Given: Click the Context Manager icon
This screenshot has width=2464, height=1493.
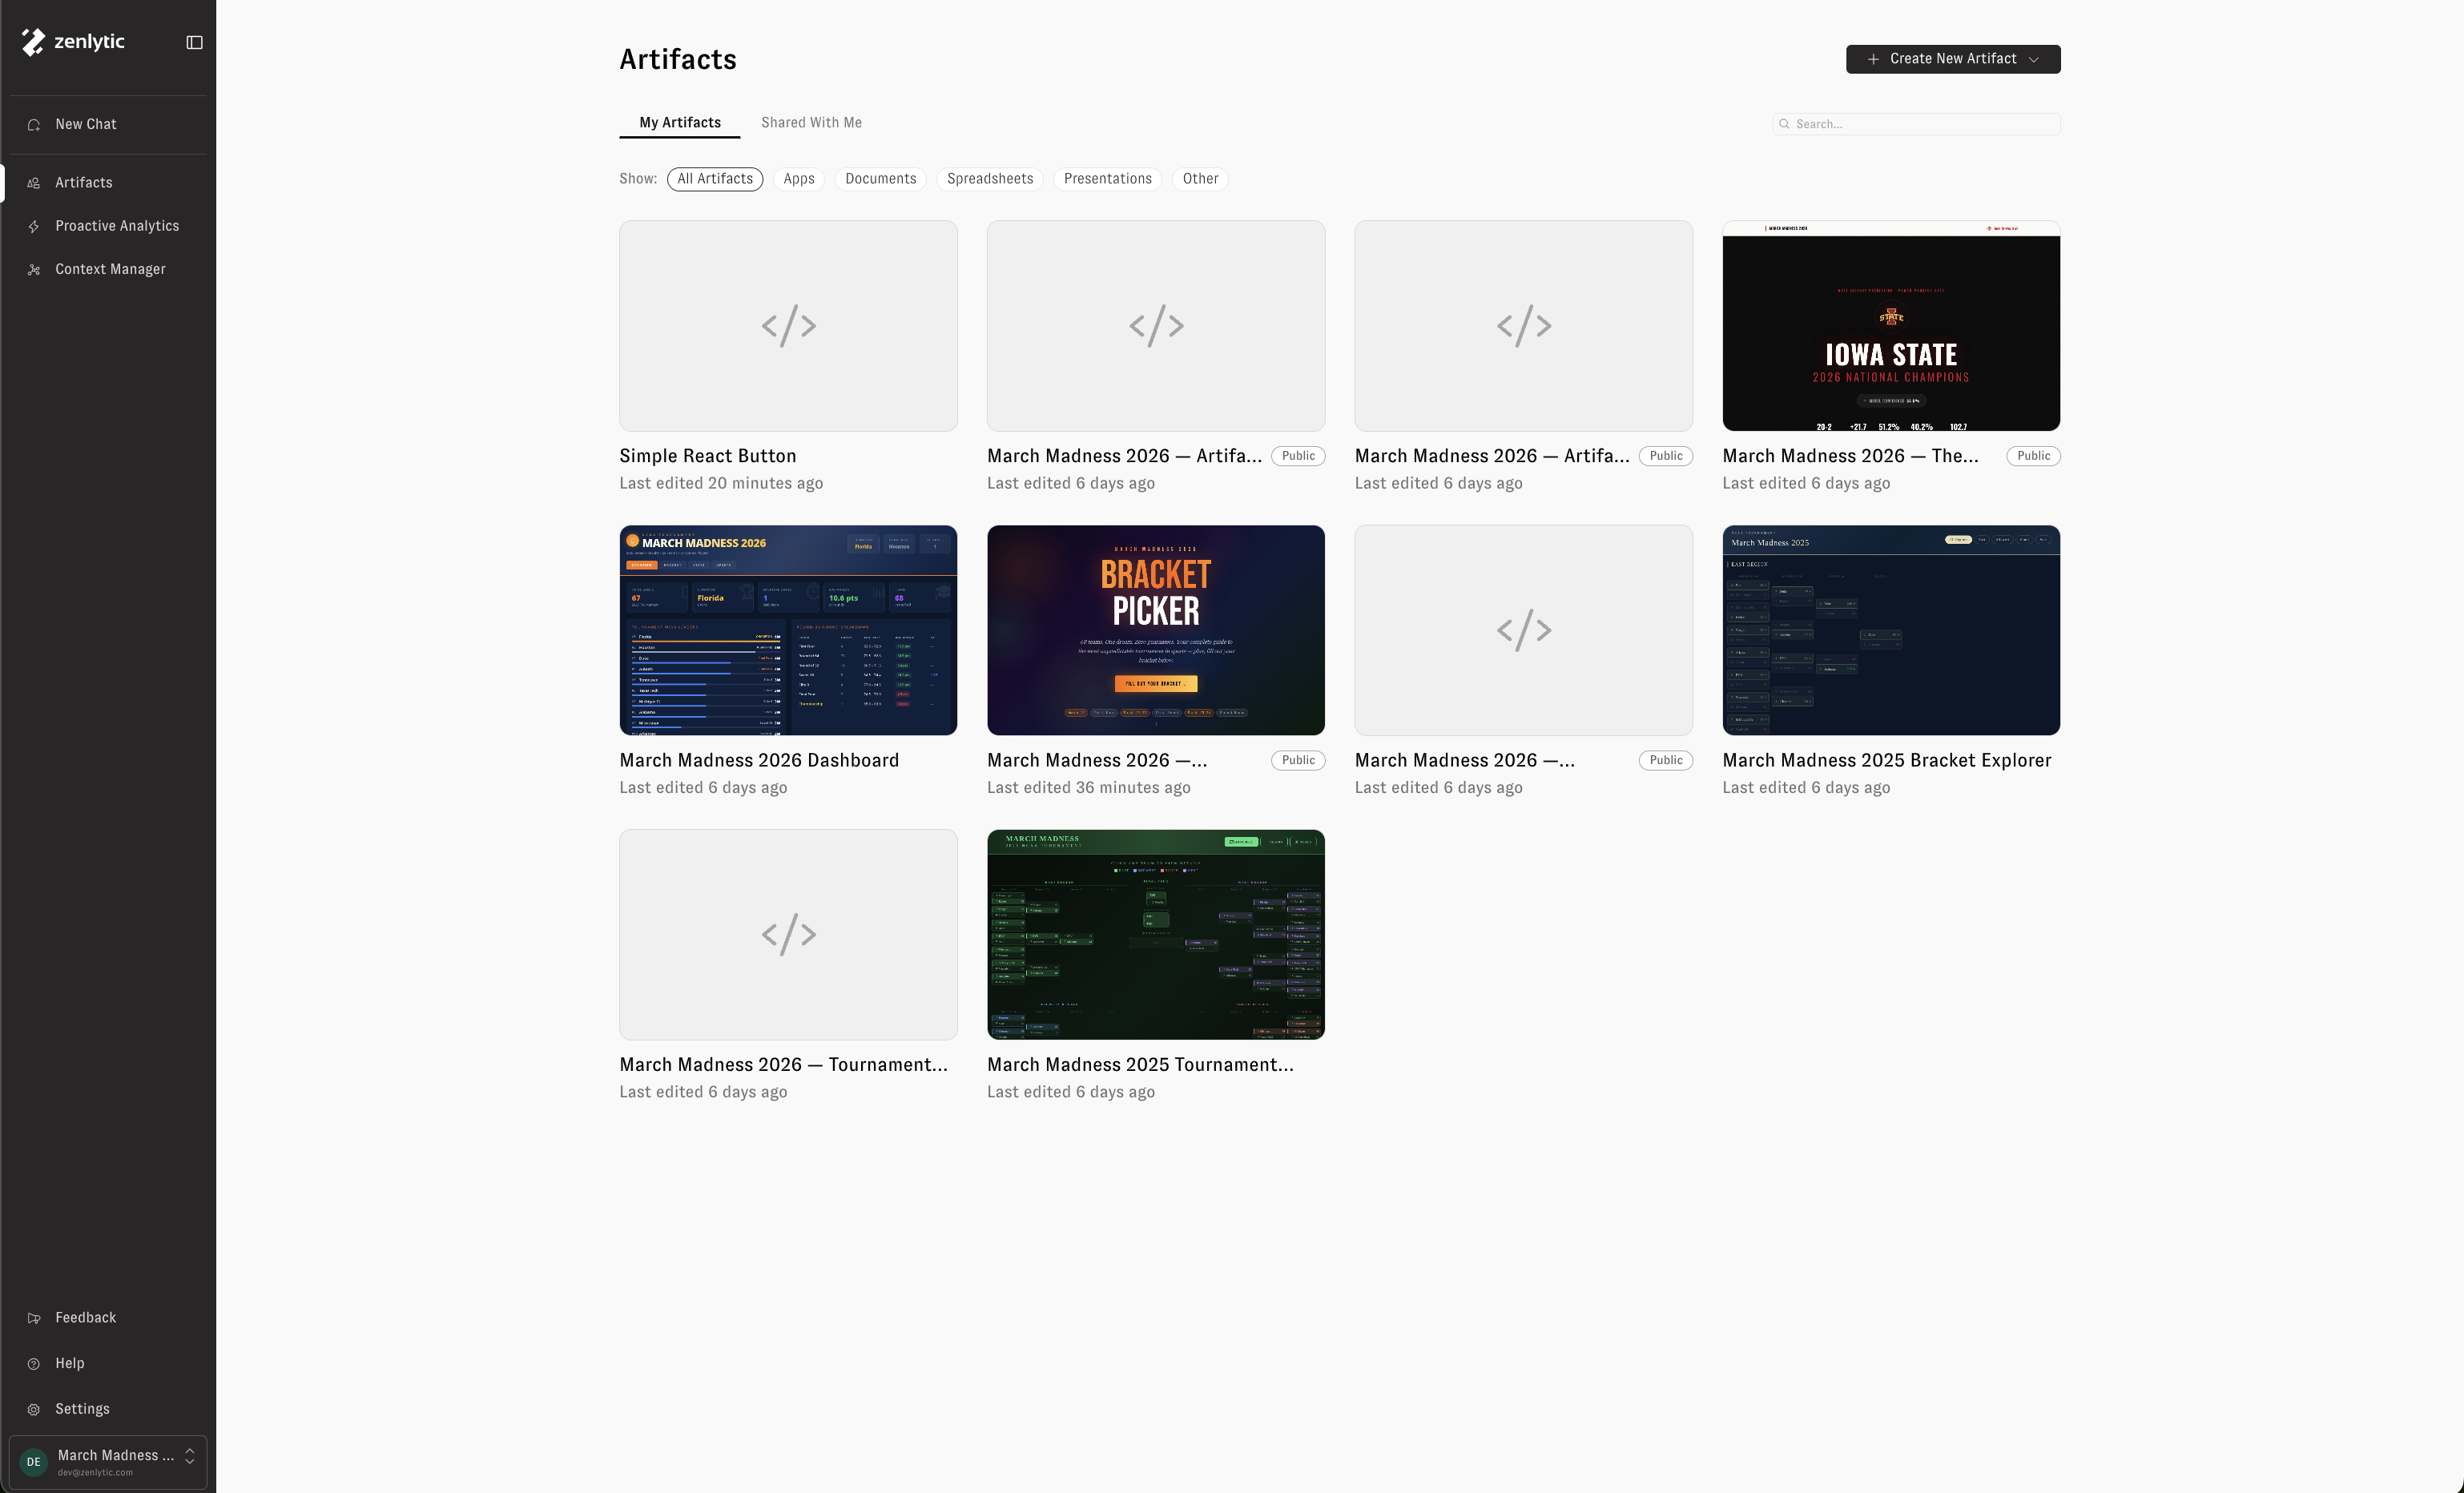Looking at the screenshot, I should (x=34, y=270).
